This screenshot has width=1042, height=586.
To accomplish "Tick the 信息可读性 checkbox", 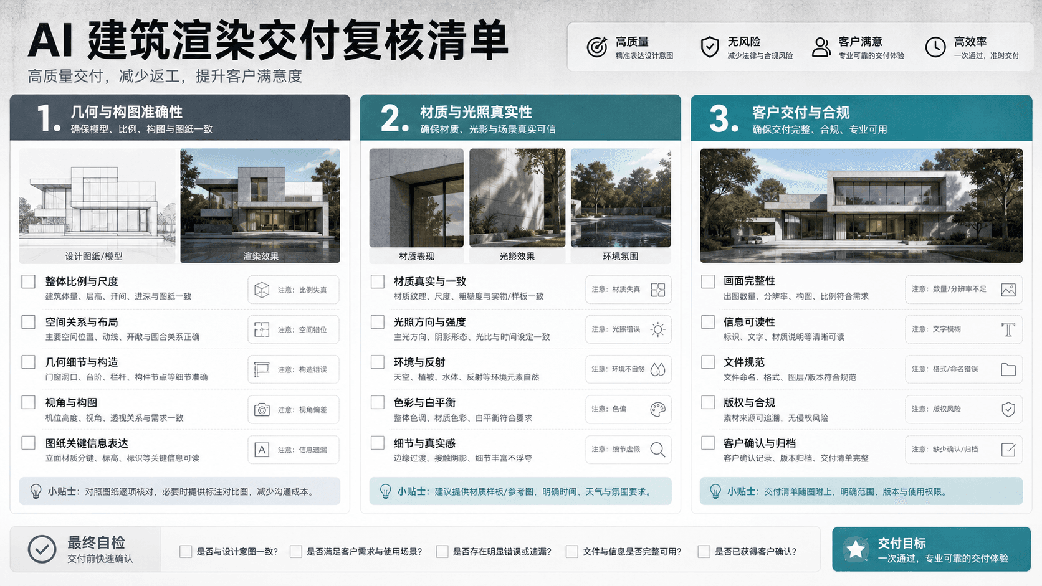I will (708, 322).
